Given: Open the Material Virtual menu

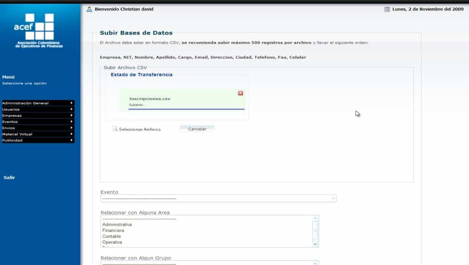Looking at the screenshot, I should pyautogui.click(x=38, y=134).
